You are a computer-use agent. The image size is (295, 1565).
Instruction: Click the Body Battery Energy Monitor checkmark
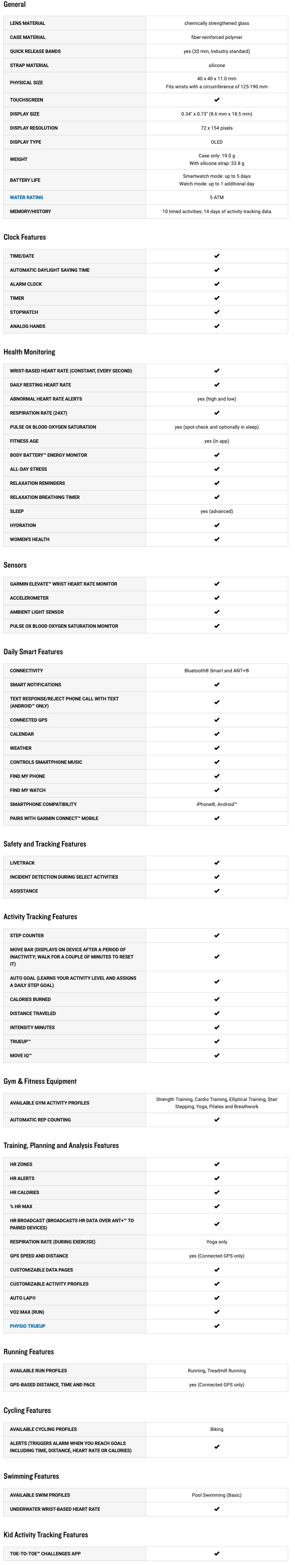point(217,455)
